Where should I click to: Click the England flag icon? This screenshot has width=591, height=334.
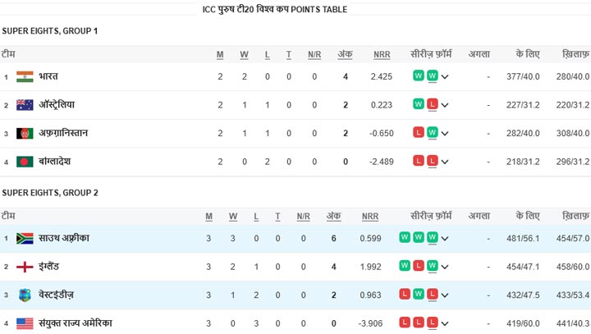pyautogui.click(x=25, y=267)
